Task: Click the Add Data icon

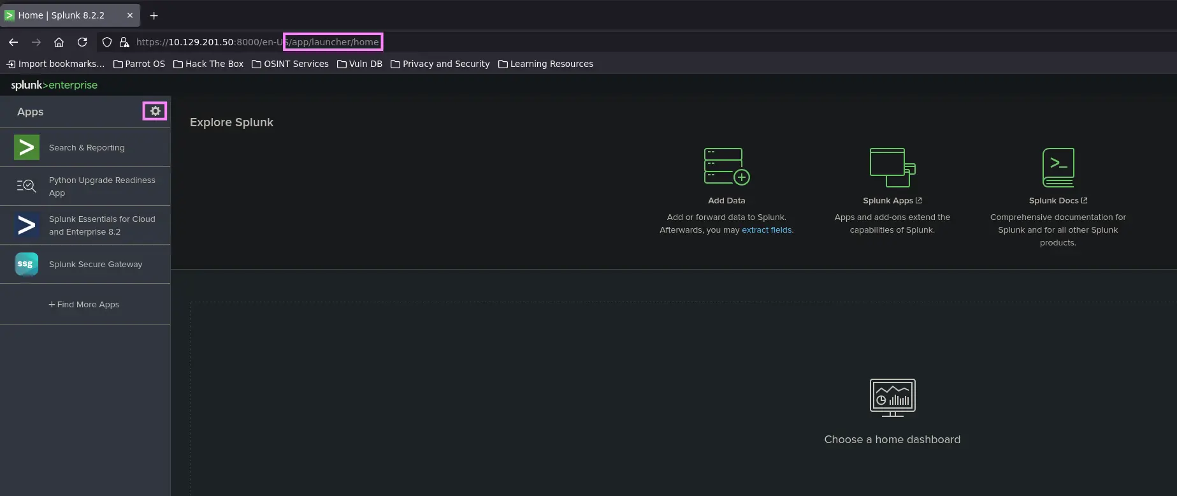Action: coord(726,167)
